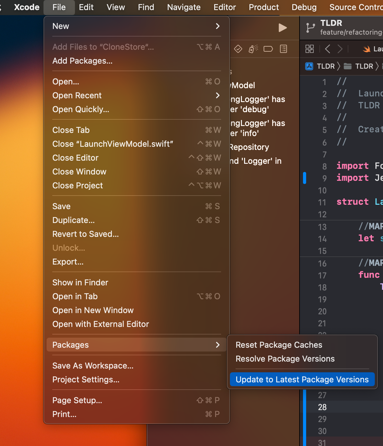383x446 pixels.
Task: Choose Page Setup…
Action: coord(137,400)
